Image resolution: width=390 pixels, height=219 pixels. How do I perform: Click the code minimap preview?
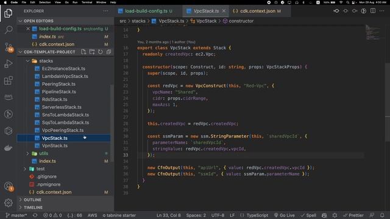[372, 32]
